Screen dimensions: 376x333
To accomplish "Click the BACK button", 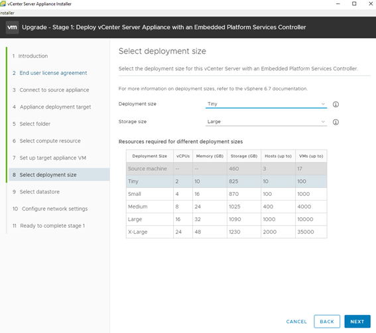I will [x=327, y=322].
